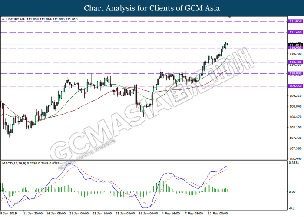Click the blue MACD line peak at right
The width and height of the screenshot is (304, 217).
[226, 166]
